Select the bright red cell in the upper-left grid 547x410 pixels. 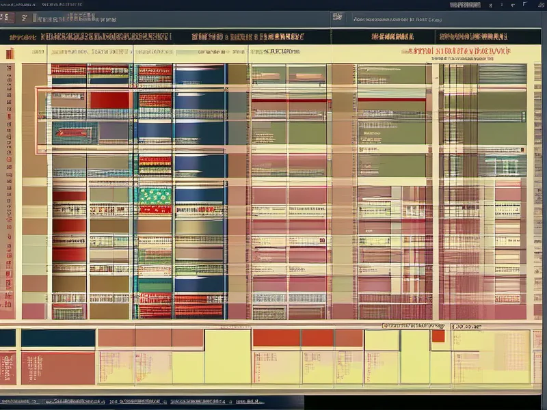coord(109,100)
